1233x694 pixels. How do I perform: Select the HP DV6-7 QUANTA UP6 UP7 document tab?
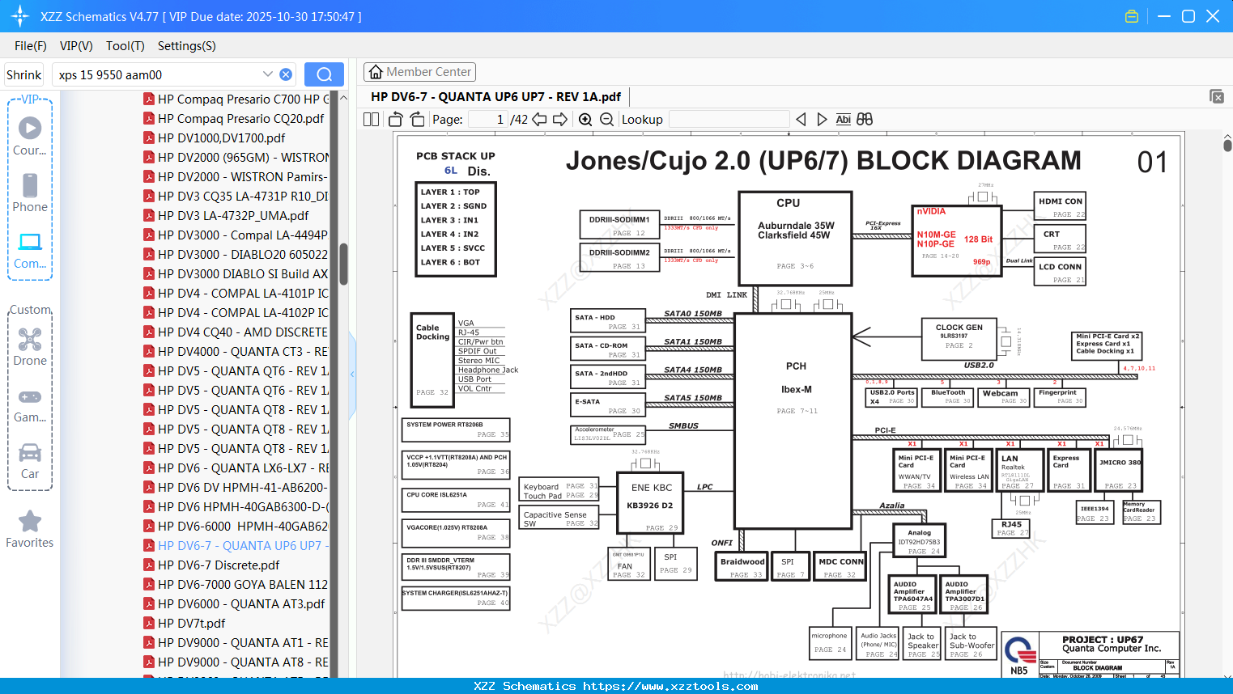click(495, 97)
